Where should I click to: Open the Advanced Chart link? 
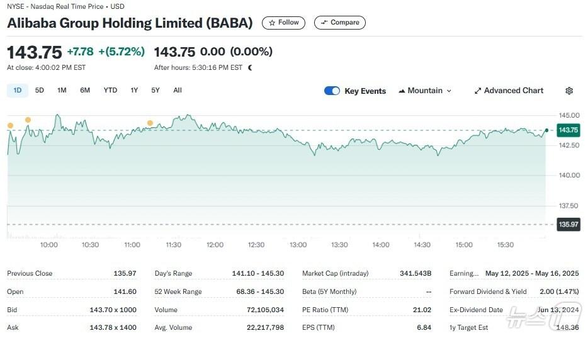pyautogui.click(x=509, y=91)
